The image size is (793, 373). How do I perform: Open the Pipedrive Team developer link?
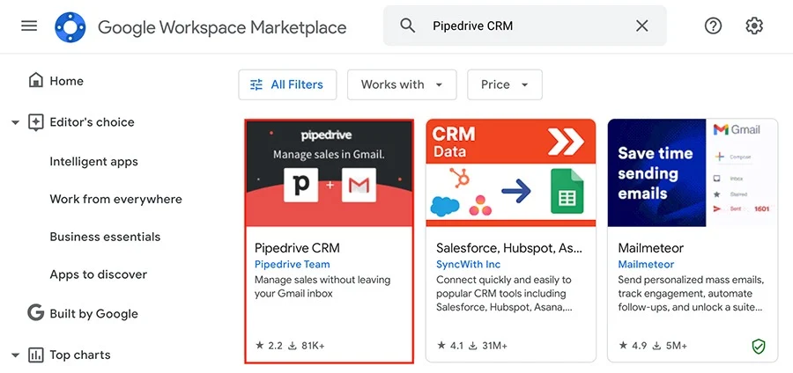pos(292,265)
